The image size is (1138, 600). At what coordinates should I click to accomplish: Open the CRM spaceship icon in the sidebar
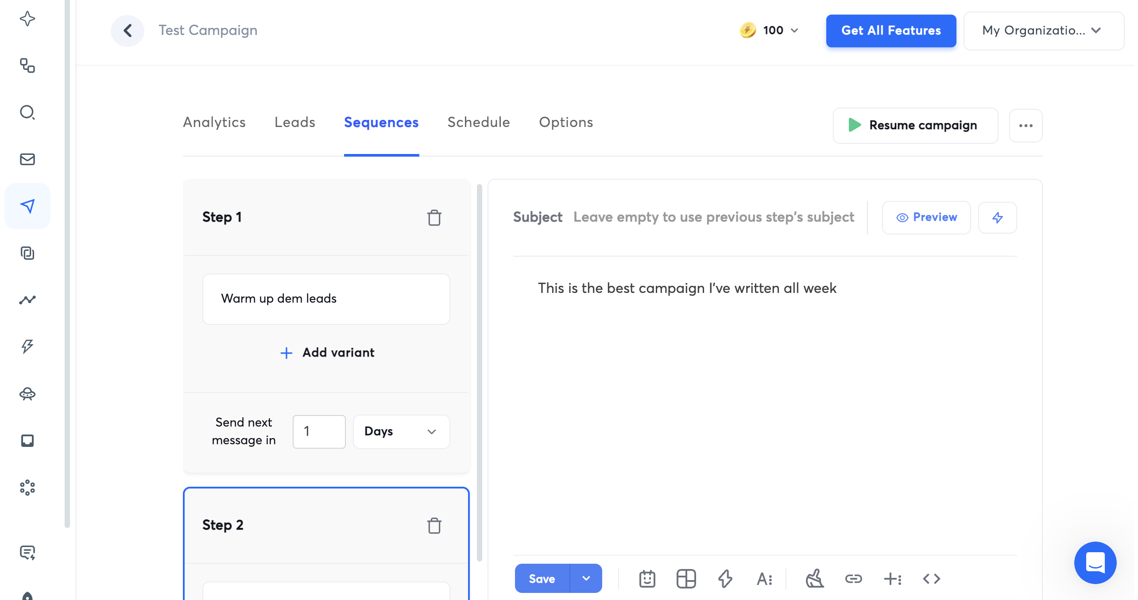point(27,394)
